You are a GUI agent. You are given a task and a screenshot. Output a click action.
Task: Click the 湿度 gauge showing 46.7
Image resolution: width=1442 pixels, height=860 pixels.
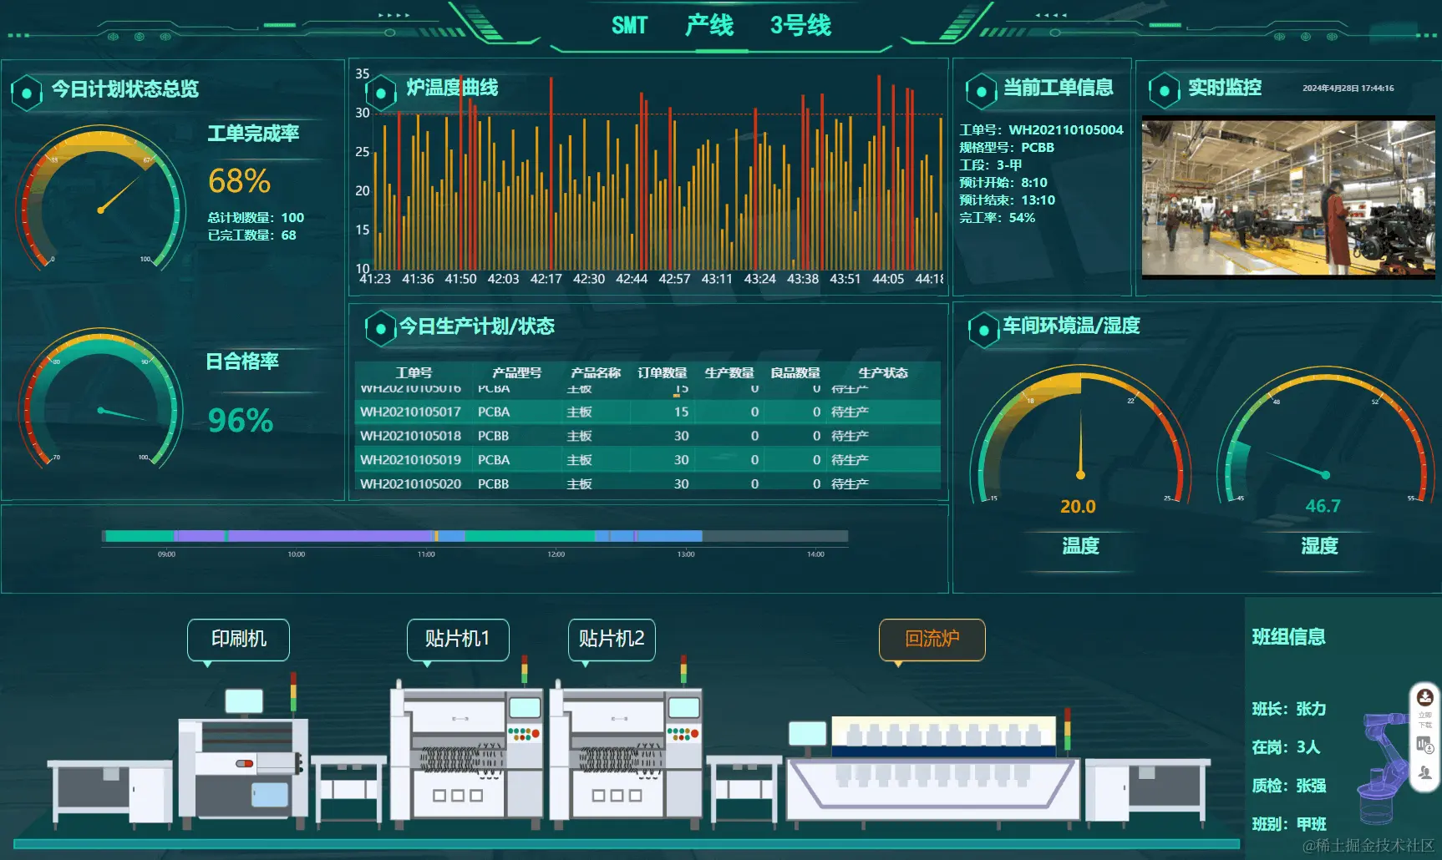coord(1325,436)
